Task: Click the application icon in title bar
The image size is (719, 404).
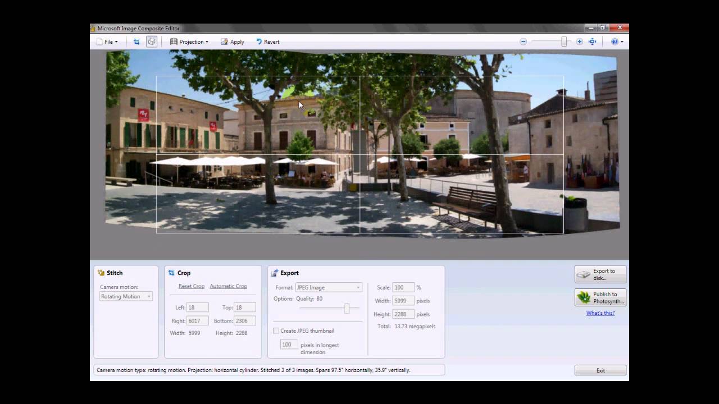Action: point(93,28)
